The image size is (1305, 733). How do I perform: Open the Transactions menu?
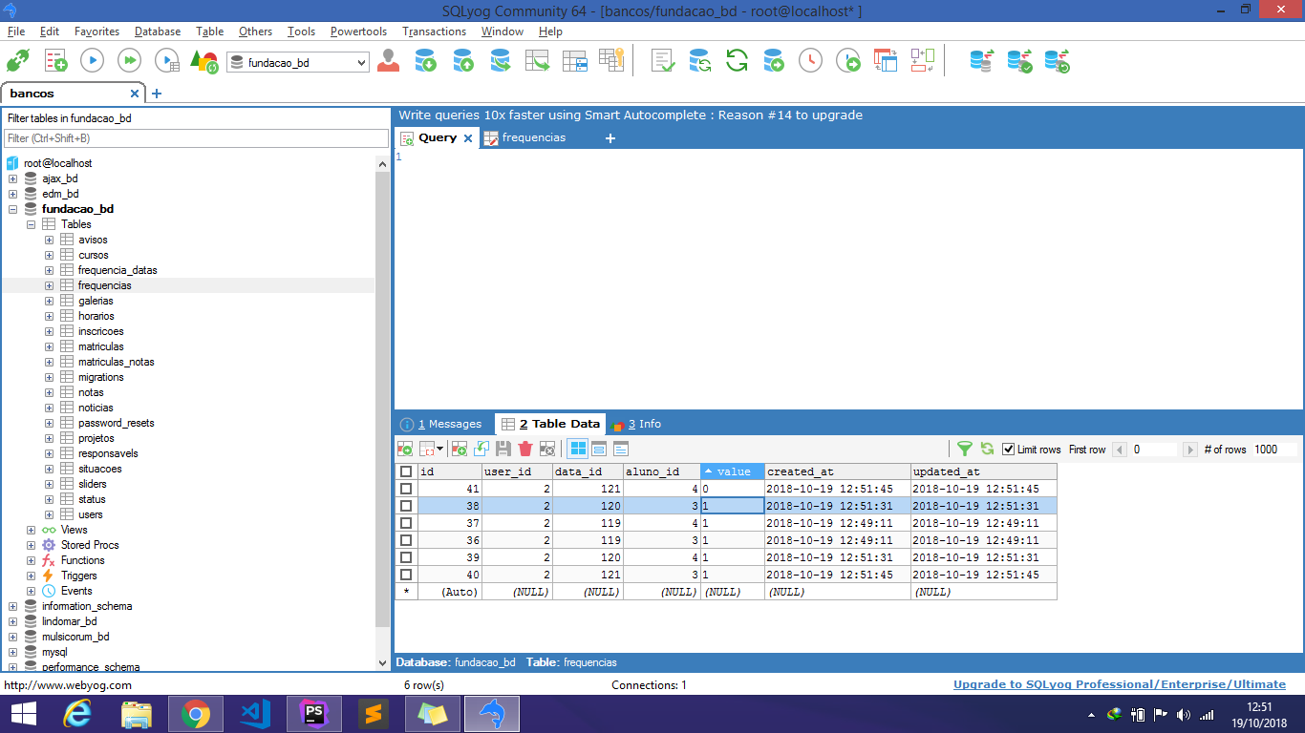click(x=434, y=31)
